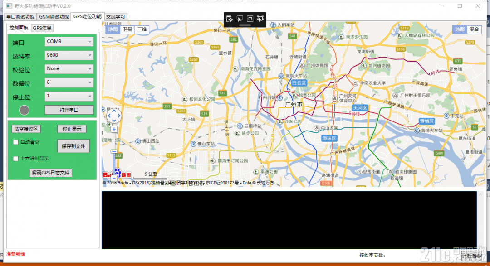Select the GPS定位功能 tab
The height and width of the screenshot is (266, 490).
click(88, 16)
